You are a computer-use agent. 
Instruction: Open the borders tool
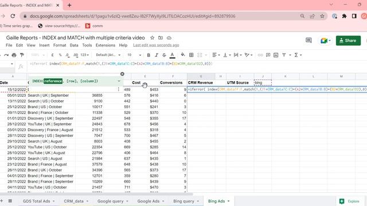pos(191,55)
